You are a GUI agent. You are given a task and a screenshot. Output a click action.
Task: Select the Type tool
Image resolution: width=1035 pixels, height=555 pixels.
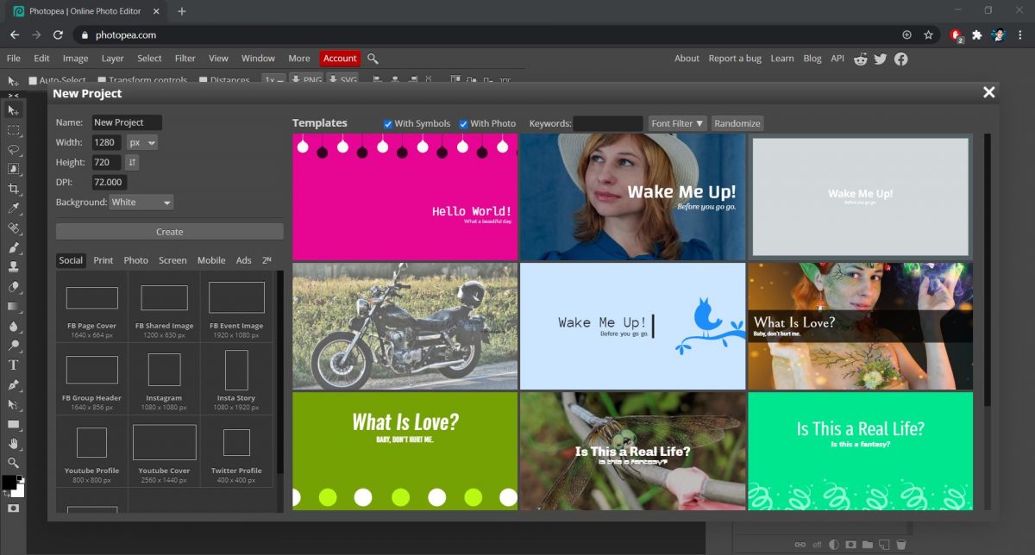coord(12,364)
